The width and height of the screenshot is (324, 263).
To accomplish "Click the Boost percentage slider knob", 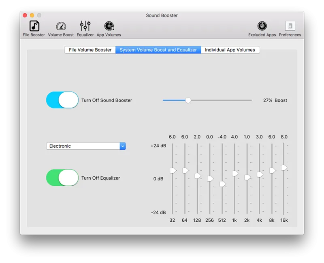I will (188, 100).
